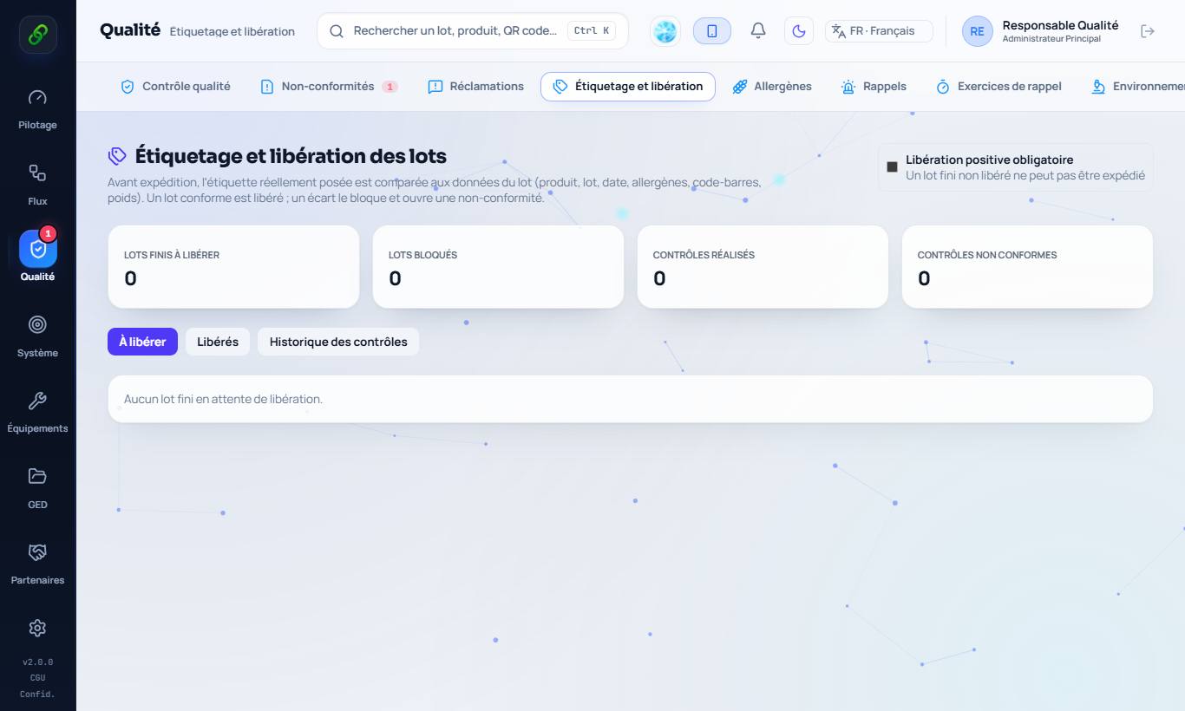Click the 'Aucun lot fini en attente' message
Image resolution: width=1185 pixels, height=711 pixels.
coord(223,399)
